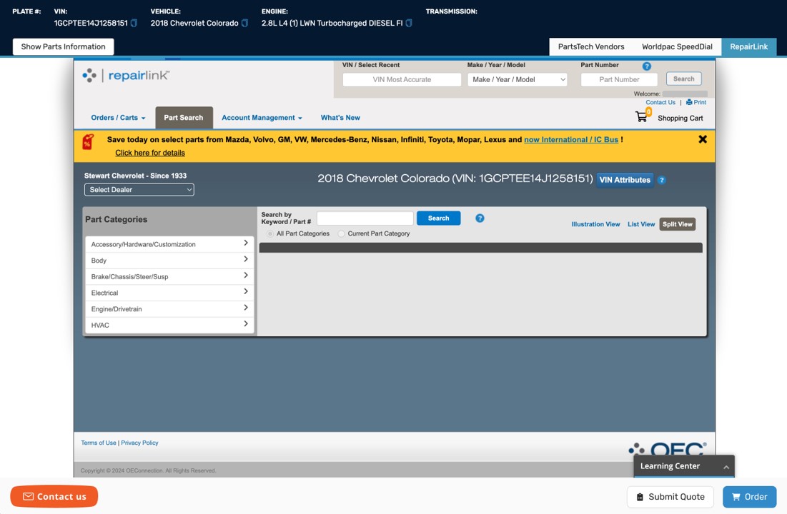
Task: Open help icon beside Part Number header
Action: point(646,66)
